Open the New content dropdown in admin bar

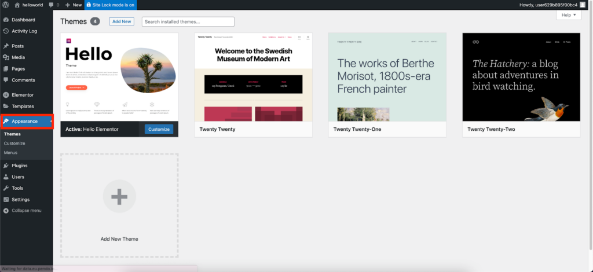click(x=73, y=5)
